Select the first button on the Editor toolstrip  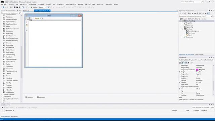coord(28,18)
